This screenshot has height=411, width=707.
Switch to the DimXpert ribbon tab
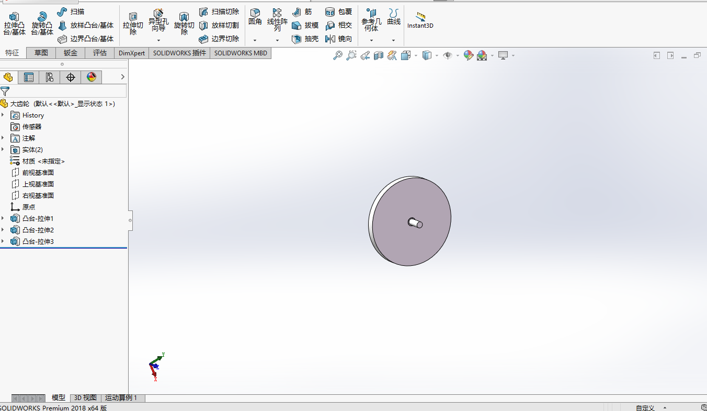point(132,53)
